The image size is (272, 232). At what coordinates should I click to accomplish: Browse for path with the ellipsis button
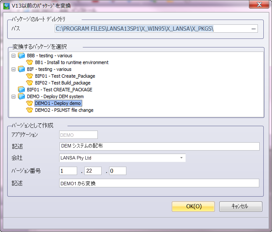tap(253, 29)
